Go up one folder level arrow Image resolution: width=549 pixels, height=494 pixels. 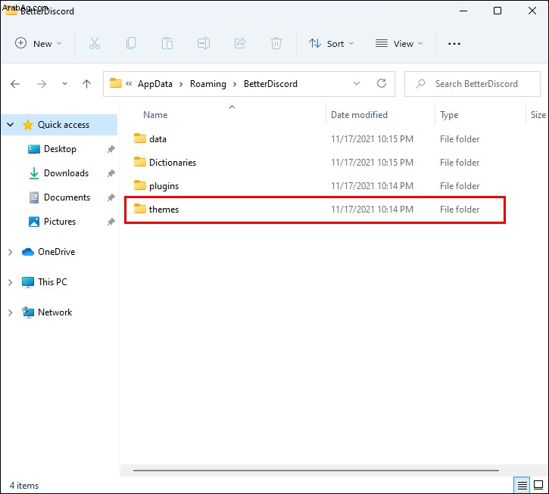coord(86,84)
